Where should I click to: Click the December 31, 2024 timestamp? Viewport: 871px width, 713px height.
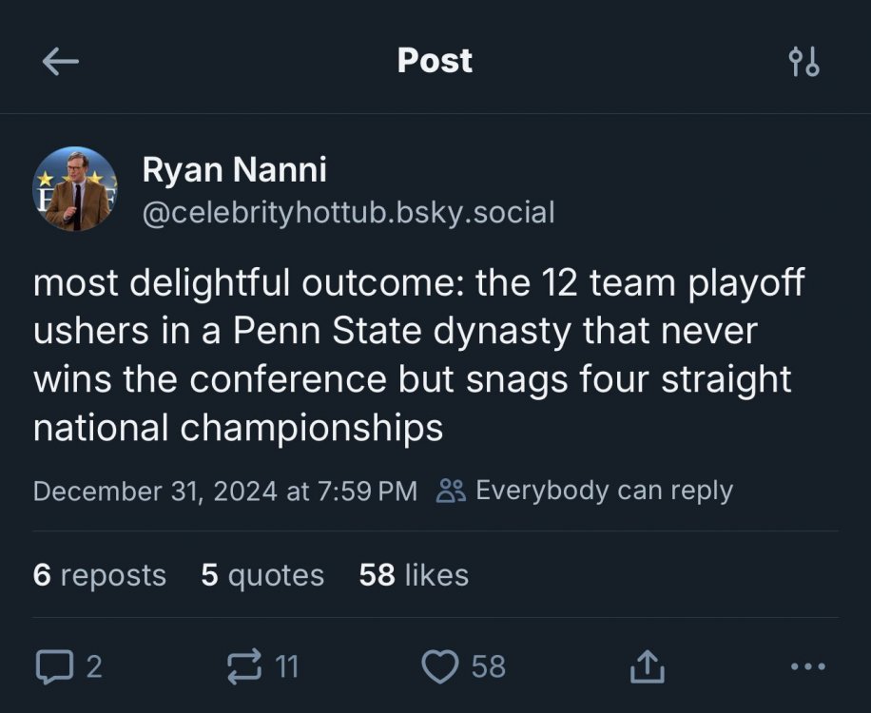(224, 491)
